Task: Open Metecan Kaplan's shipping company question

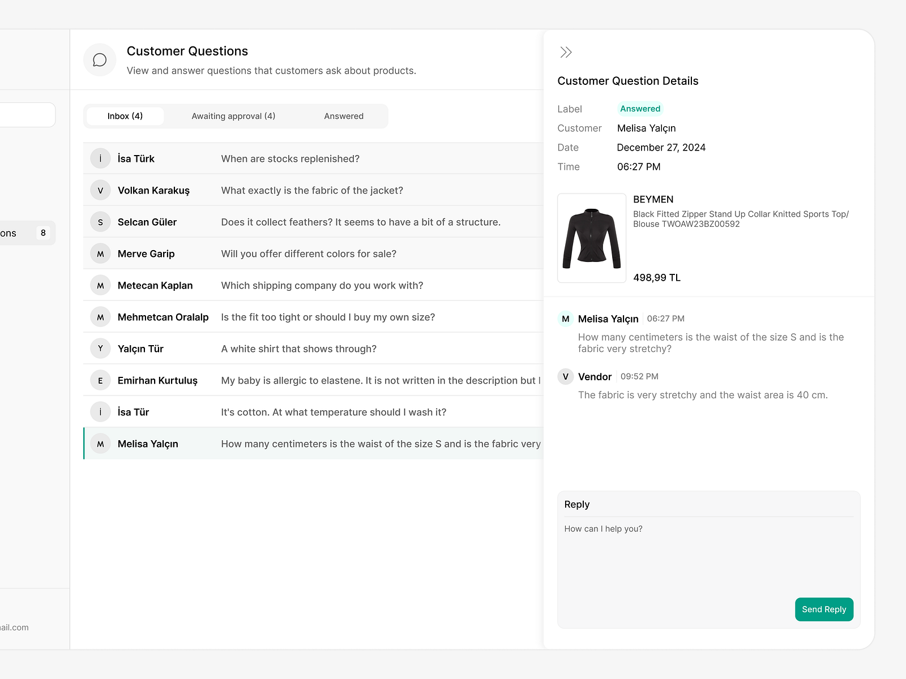Action: coord(322,285)
